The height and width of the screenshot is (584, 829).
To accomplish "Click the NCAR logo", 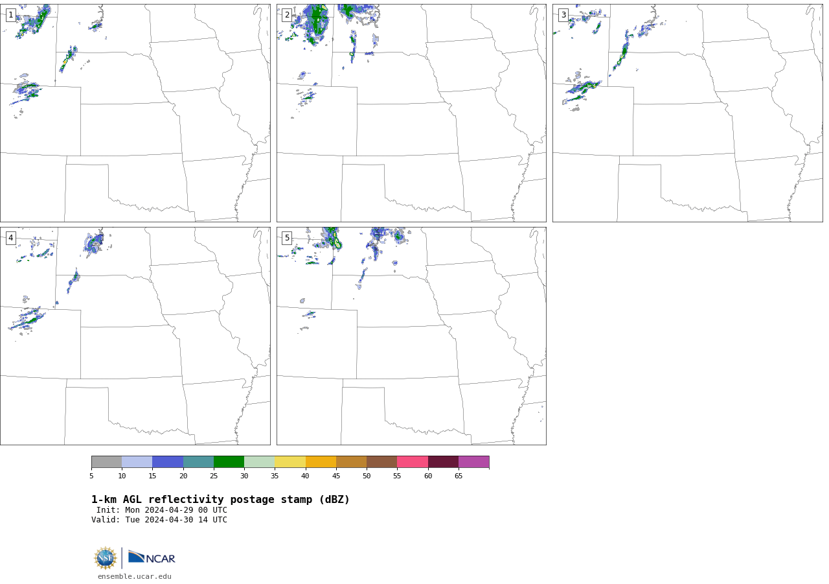I will [152, 557].
